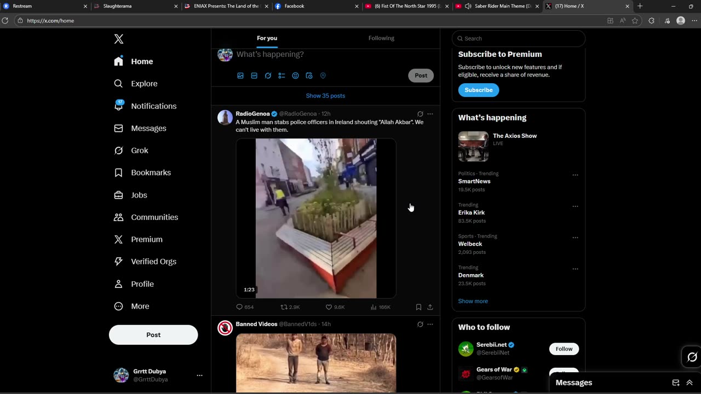Refresh the browser page
This screenshot has height=394, width=701.
tap(5, 21)
